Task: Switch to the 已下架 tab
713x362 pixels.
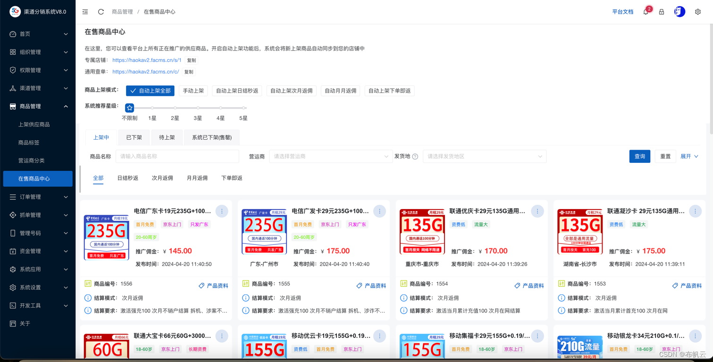Action: point(134,137)
